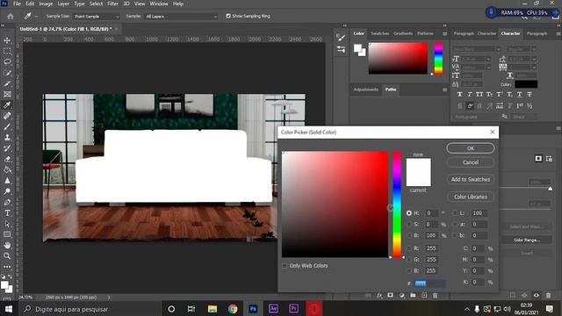Image resolution: width=562 pixels, height=316 pixels.
Task: Click the new group folder icon in Layers panel
Action: (413, 295)
